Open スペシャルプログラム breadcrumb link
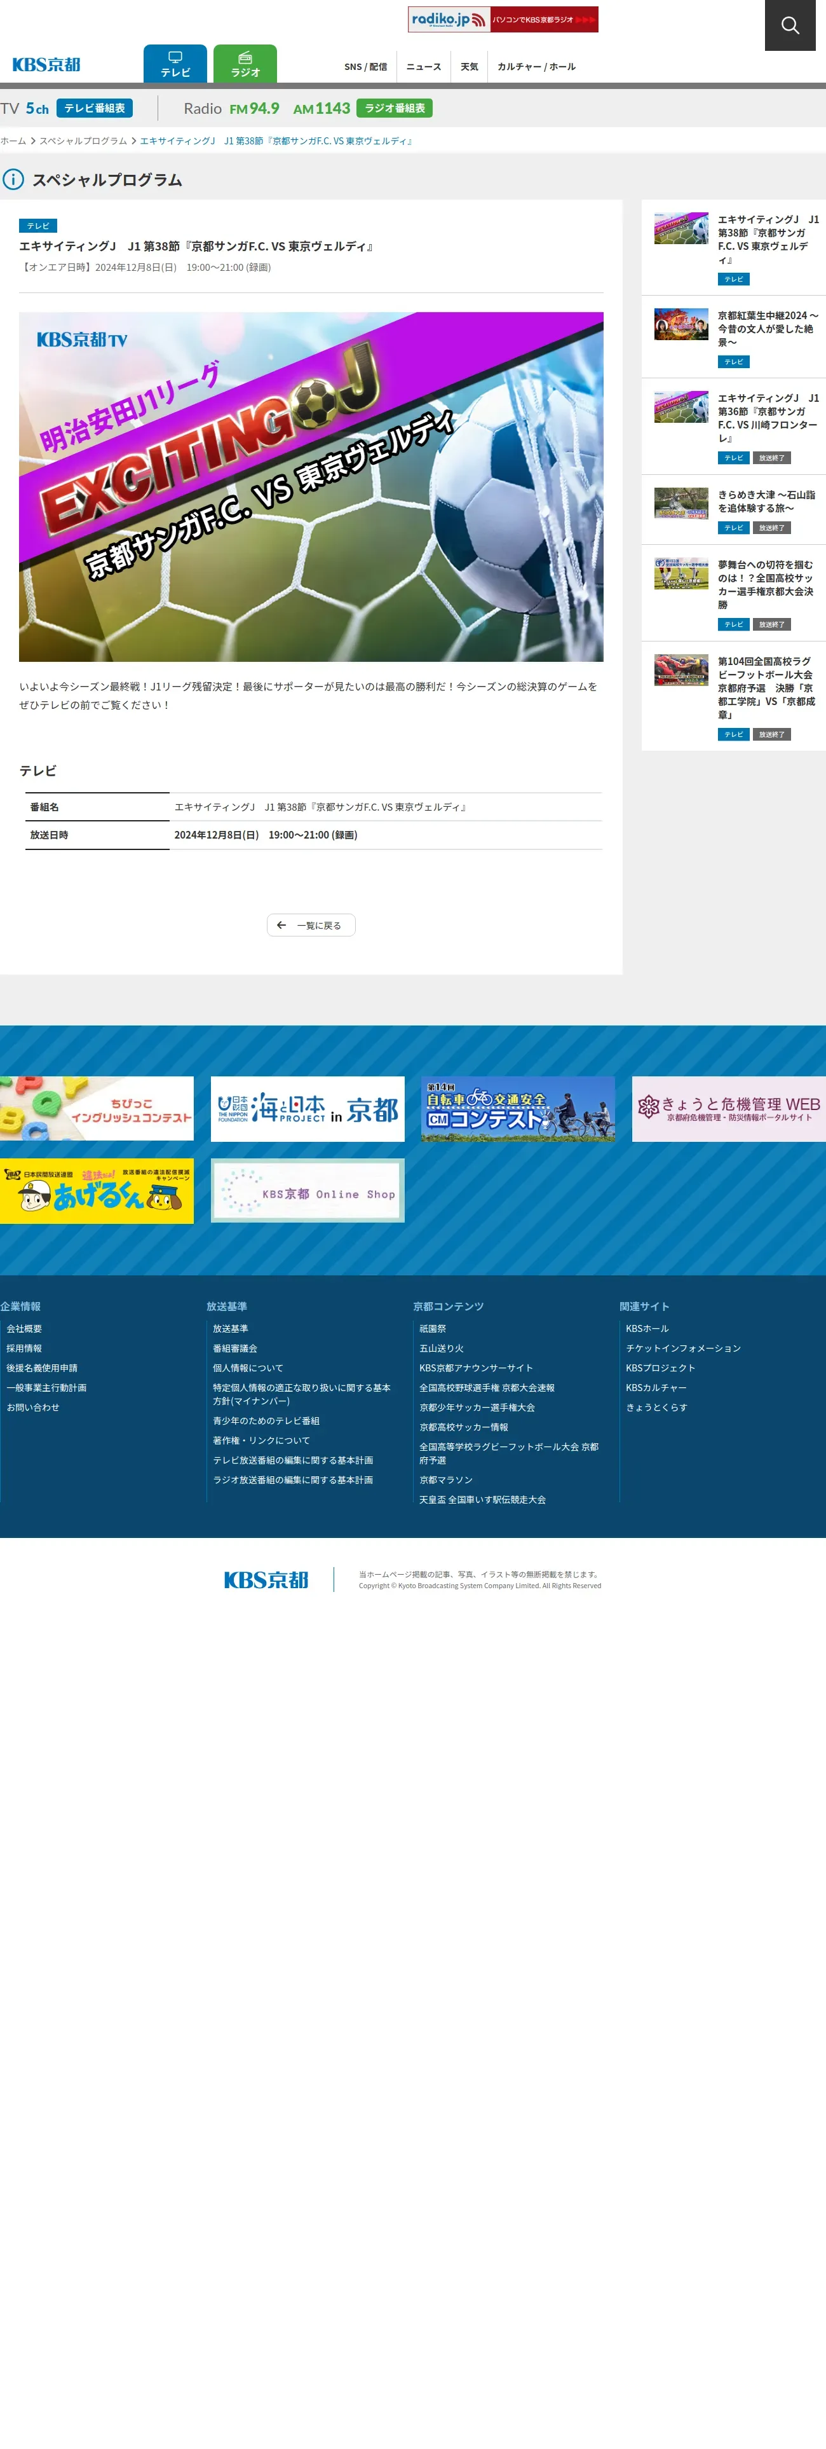Image resolution: width=826 pixels, height=2449 pixels. pyautogui.click(x=83, y=141)
